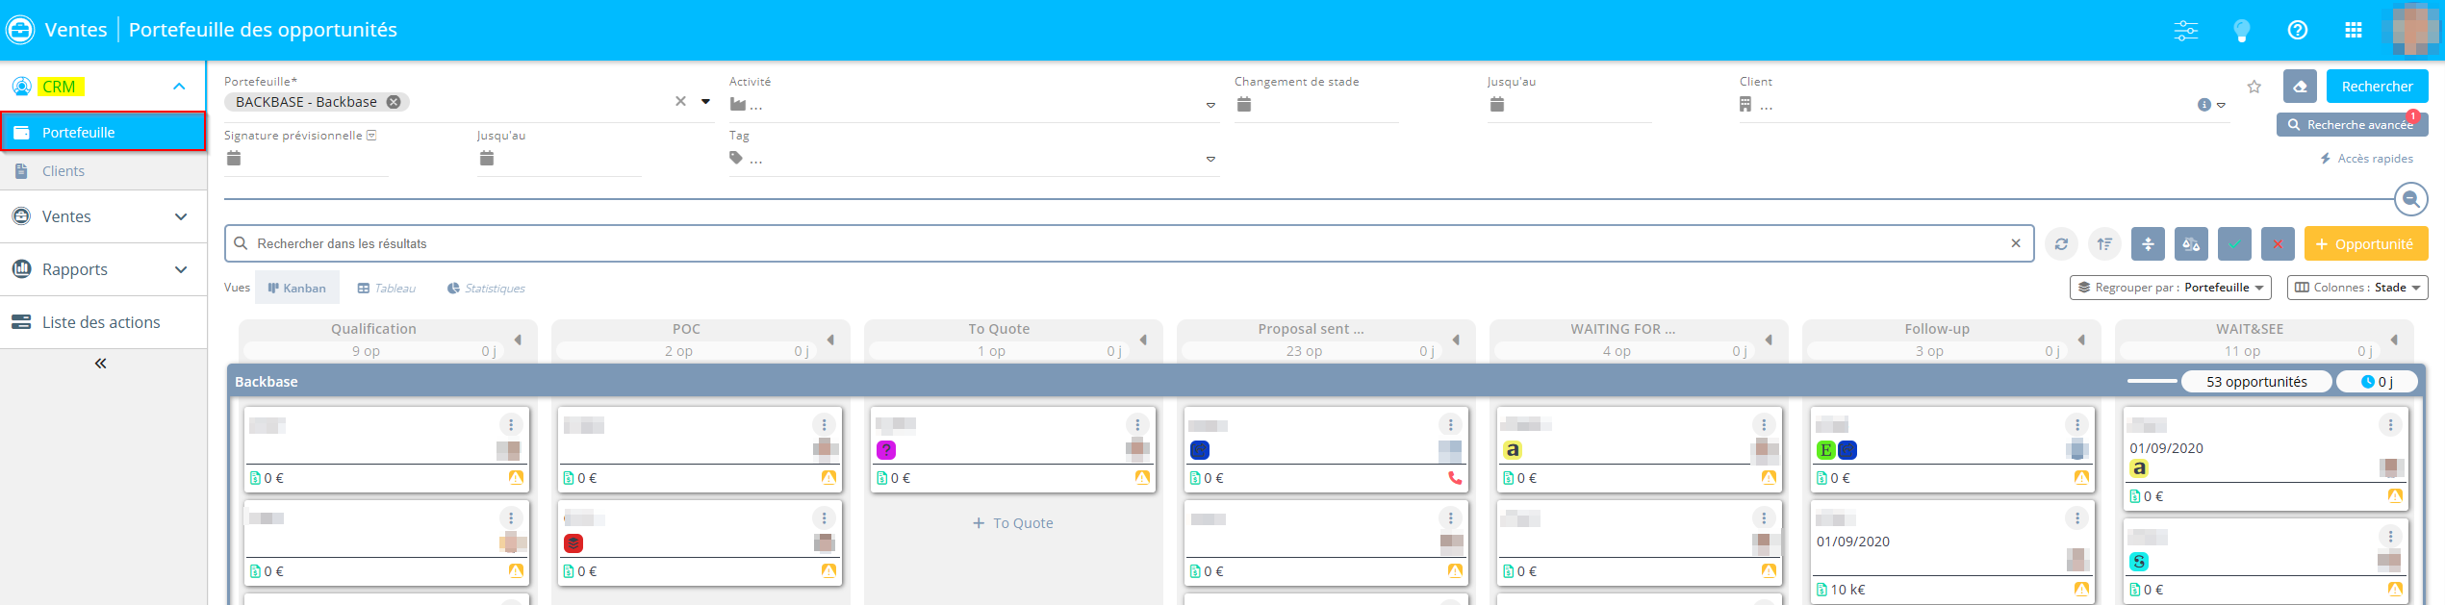Refresh the opportunity results
This screenshot has height=605, width=2445.
pyautogui.click(x=2061, y=244)
